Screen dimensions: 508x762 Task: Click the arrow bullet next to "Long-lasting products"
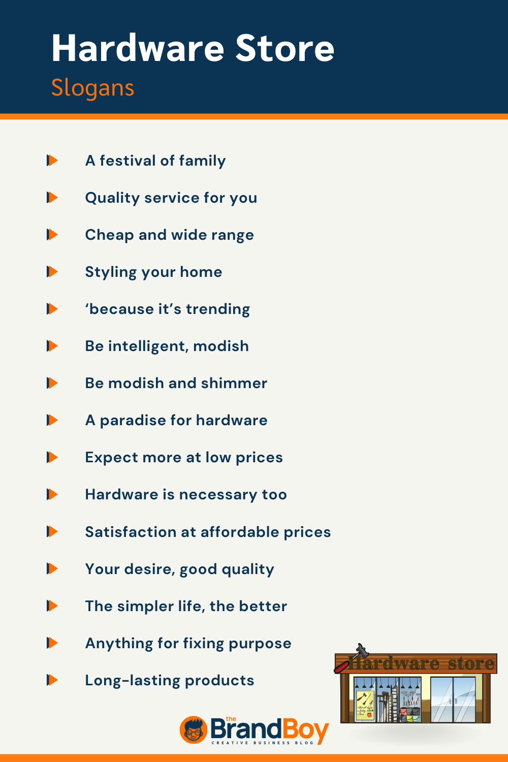click(x=52, y=680)
